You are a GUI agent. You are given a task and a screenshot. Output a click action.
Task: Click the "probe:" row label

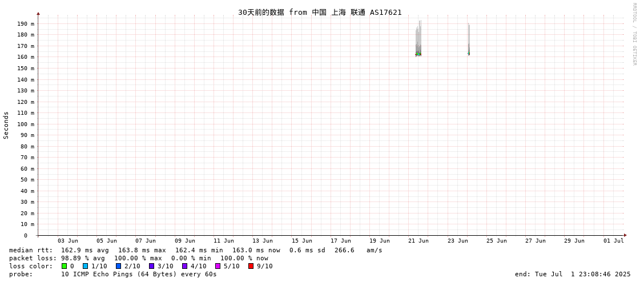(x=21, y=274)
